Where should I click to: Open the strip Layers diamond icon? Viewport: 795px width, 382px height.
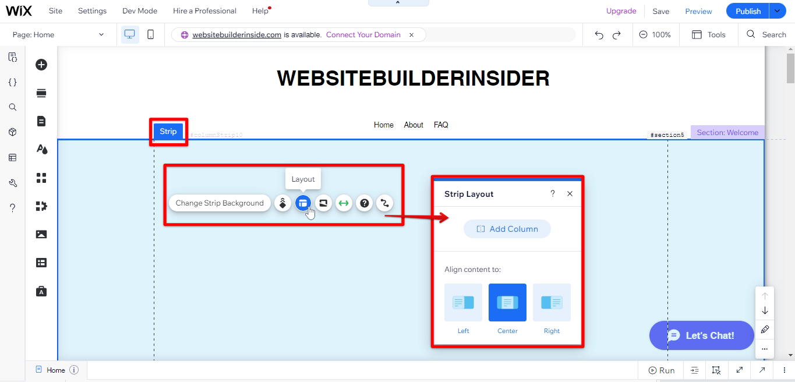pos(282,203)
